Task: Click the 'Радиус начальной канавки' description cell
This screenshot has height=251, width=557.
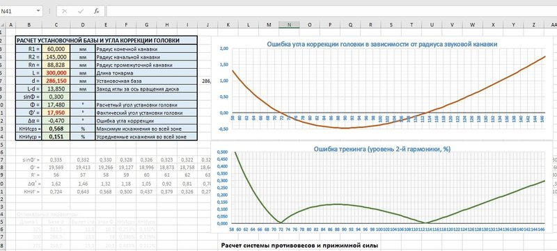Action: pyautogui.click(x=146, y=56)
